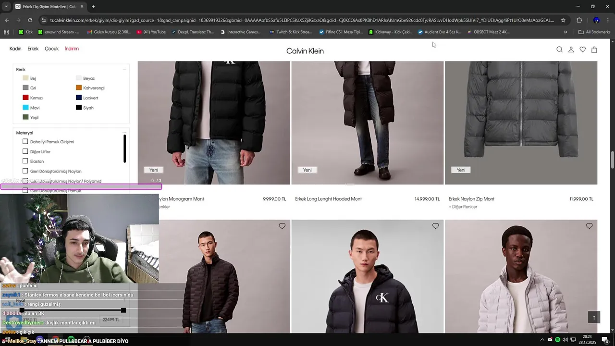Open the black Monogram puffer image

point(214,123)
